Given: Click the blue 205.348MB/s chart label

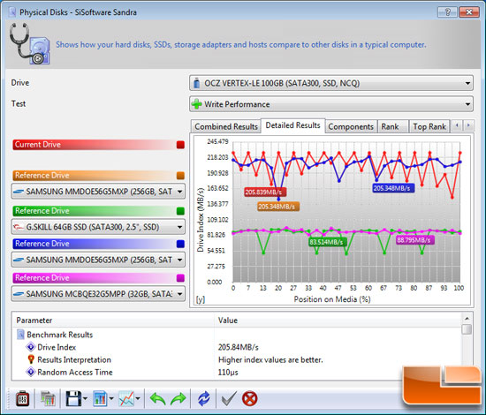Looking at the screenshot, I should coord(393,188).
